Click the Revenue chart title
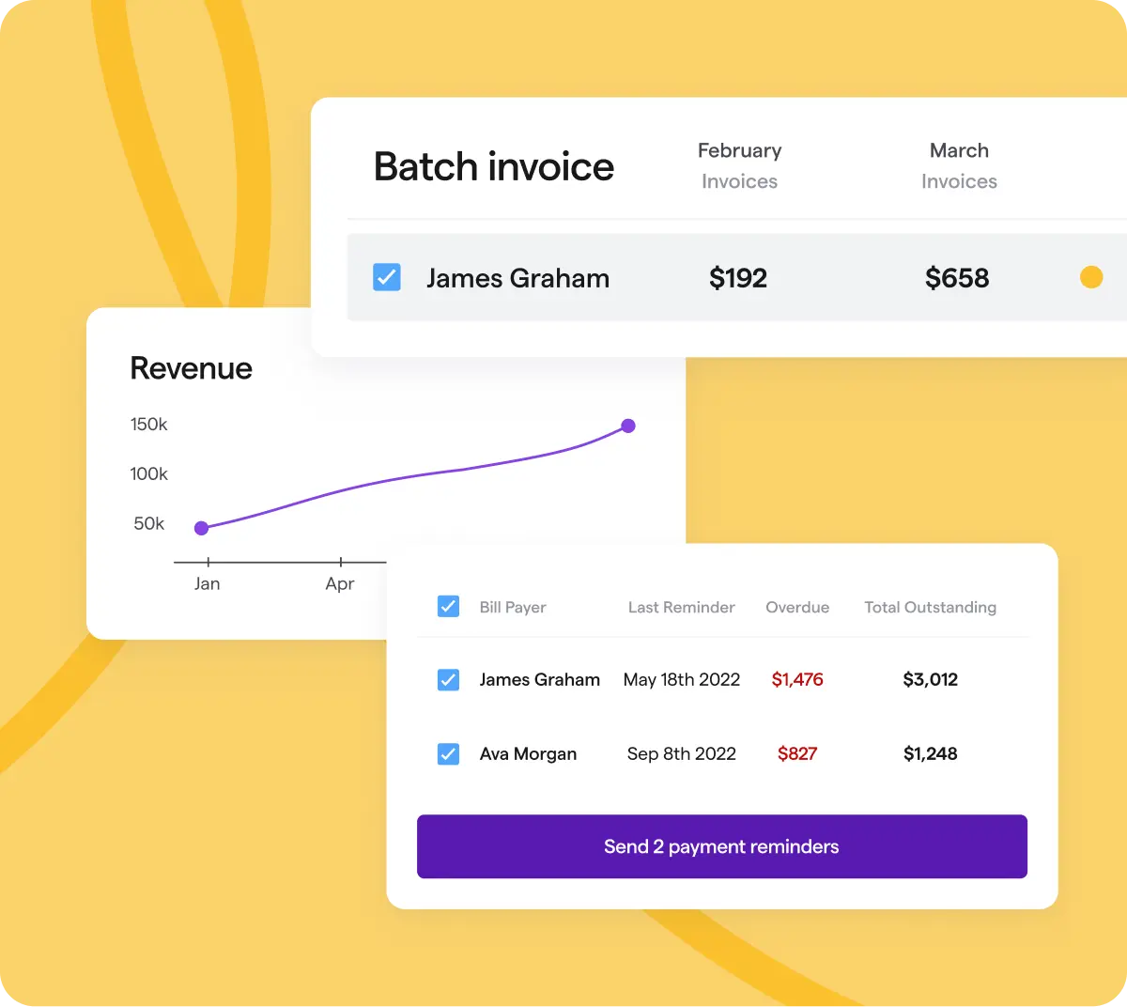The height and width of the screenshot is (1007, 1127). 192,368
